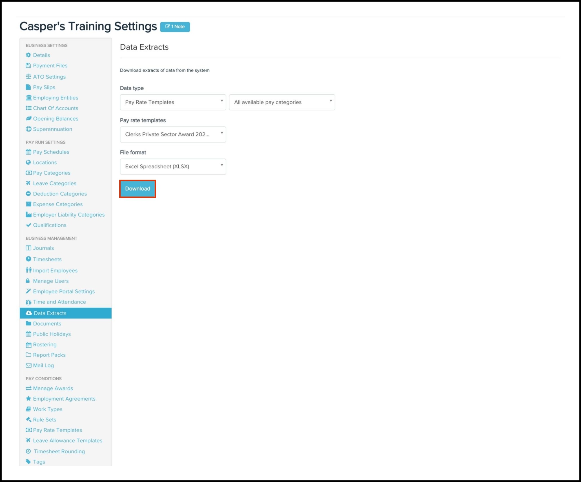Open the ATO Settings link
Viewport: 581px width, 482px height.
point(49,77)
